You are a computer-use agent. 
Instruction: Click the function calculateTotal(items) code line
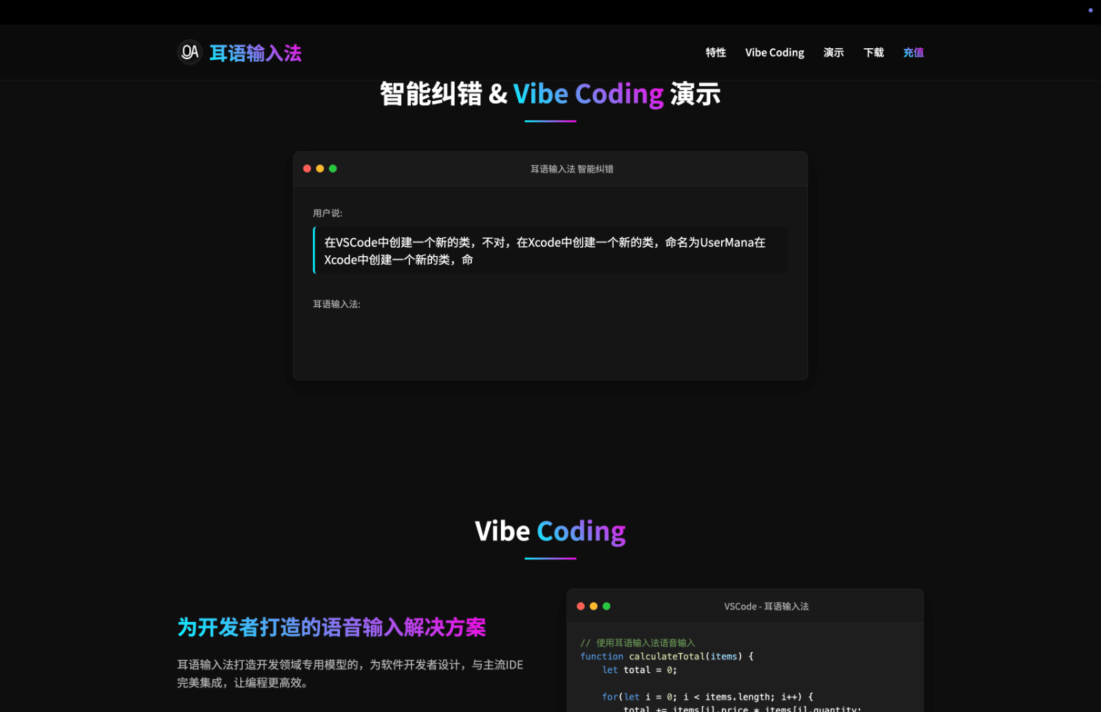[x=667, y=656]
